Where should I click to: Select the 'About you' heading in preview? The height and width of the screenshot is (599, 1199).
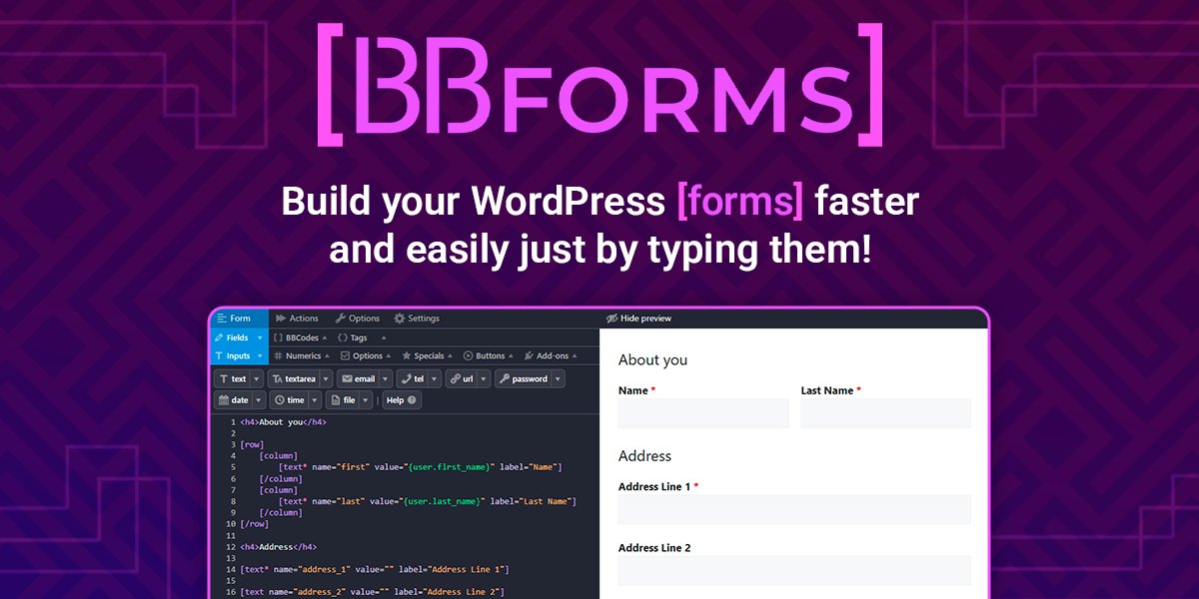point(652,360)
